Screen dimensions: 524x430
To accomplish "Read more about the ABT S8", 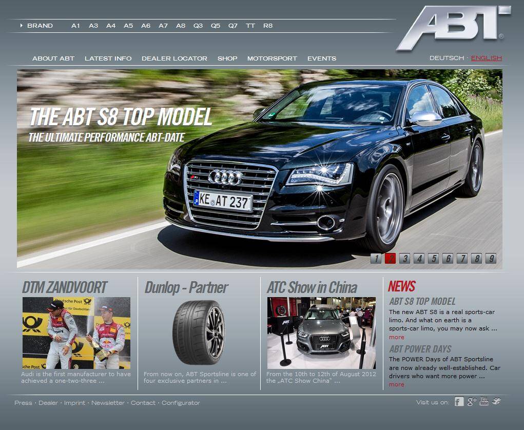I will coord(397,337).
